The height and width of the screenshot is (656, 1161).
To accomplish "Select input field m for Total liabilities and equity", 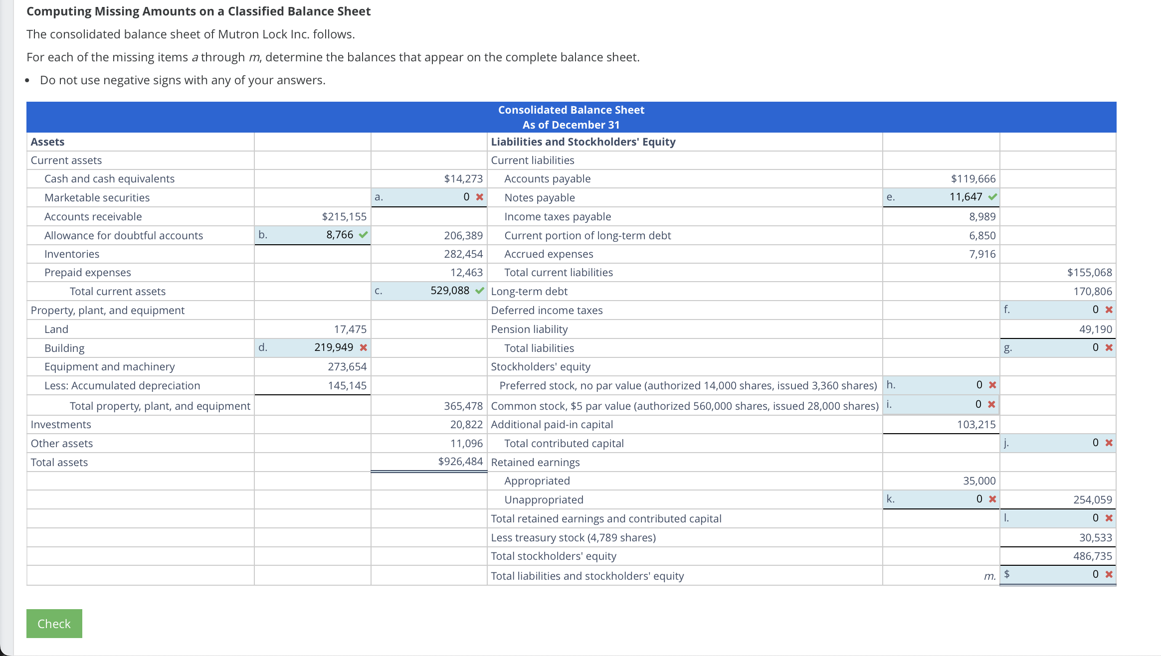I will tap(1062, 574).
